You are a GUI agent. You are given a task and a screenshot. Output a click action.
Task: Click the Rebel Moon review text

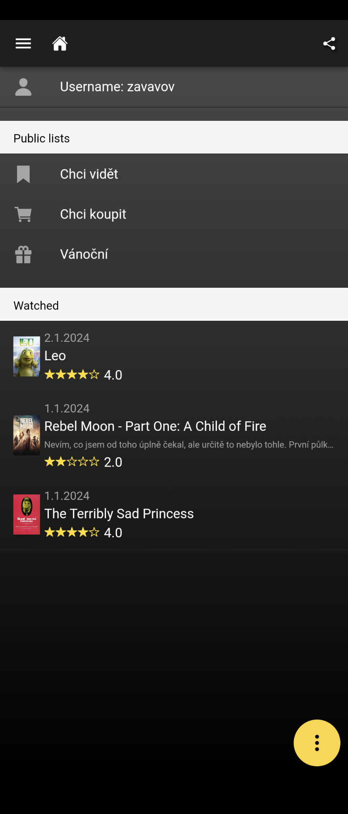189,445
